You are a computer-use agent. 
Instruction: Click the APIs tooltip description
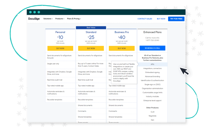[124, 72]
